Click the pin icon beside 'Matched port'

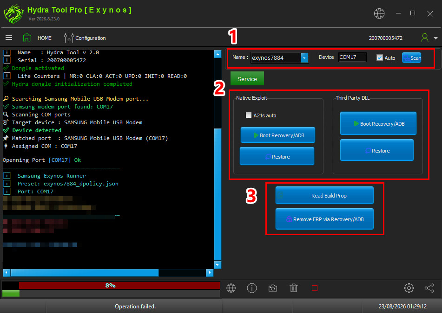tap(6, 138)
